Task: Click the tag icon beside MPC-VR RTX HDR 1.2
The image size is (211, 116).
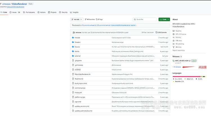Action: pyautogui.click(x=174, y=61)
